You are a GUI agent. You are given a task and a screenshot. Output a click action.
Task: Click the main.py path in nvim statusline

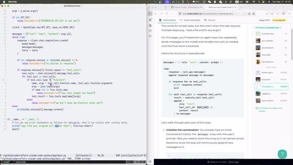pyautogui.click(x=34, y=155)
